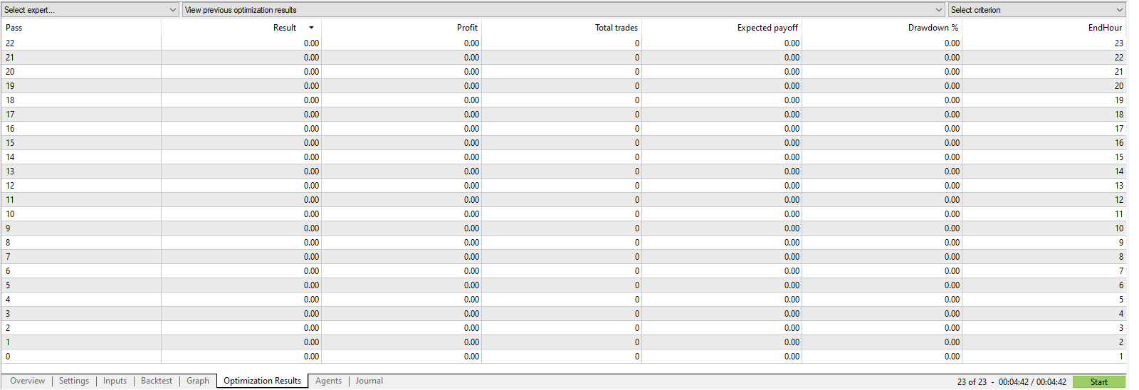
Task: Select the row with Pass 11
Action: (563, 200)
